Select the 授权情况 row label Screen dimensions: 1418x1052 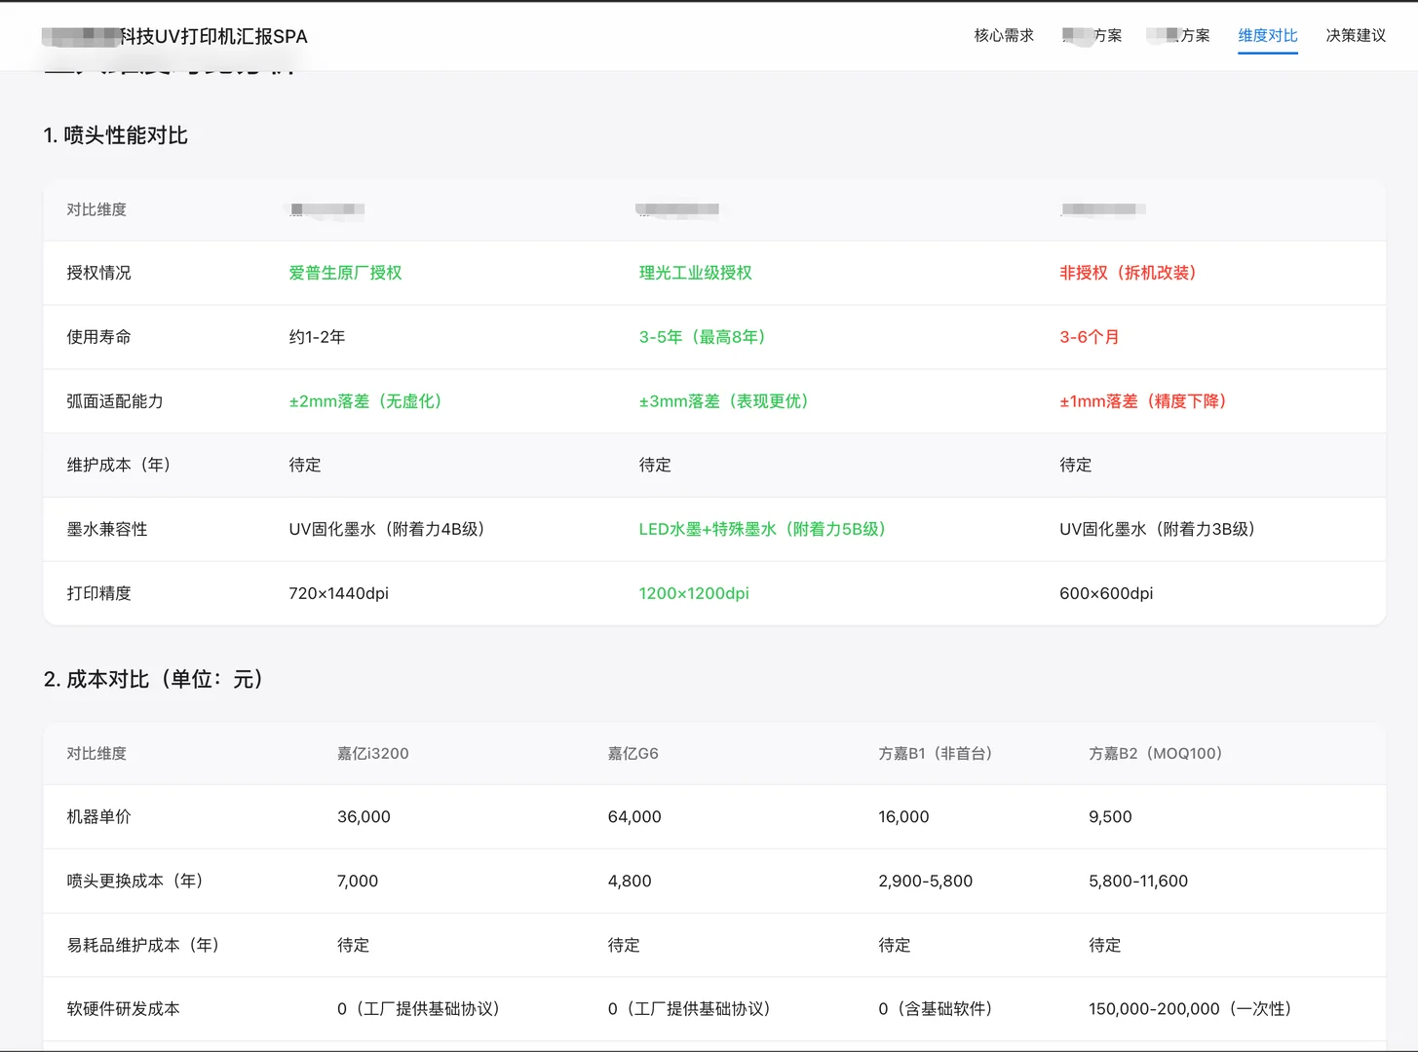(x=97, y=273)
